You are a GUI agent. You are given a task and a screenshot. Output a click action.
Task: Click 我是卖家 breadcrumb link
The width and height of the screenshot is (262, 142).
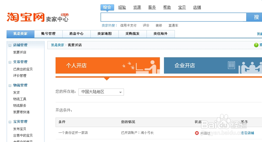[x=57, y=45]
